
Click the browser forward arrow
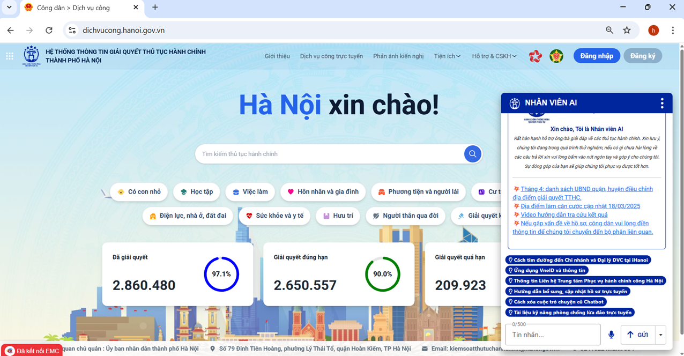tap(29, 31)
